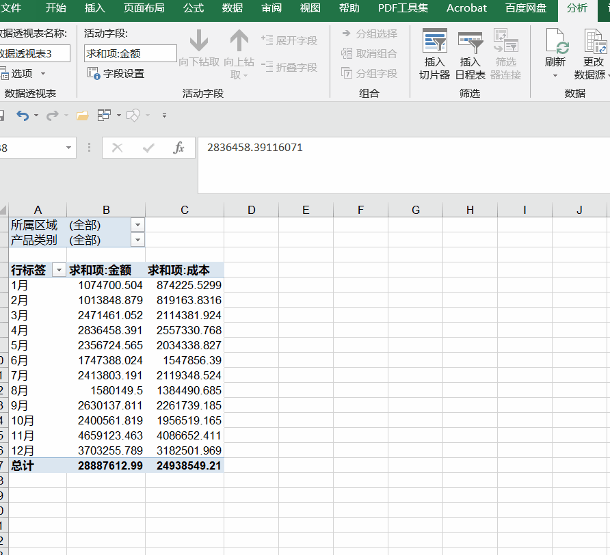Click the Open folder icon in quick access toolbar
Viewport: 610px width, 555px height.
[83, 116]
